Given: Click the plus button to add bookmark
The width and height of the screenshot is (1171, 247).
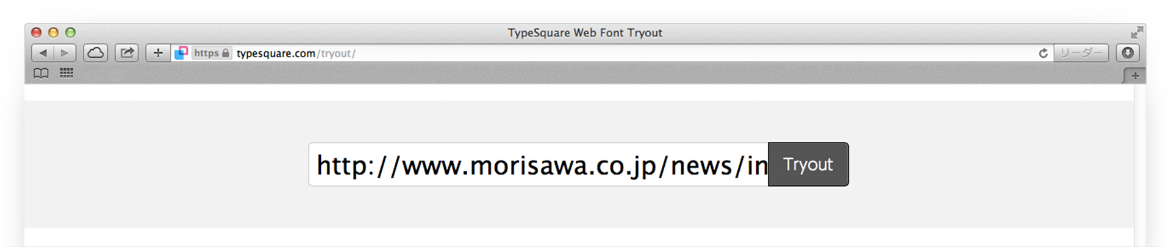Looking at the screenshot, I should (158, 54).
